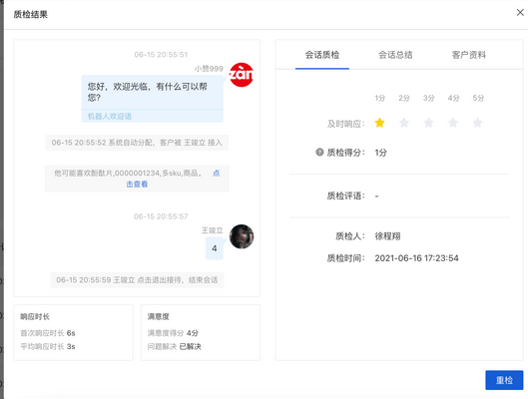Open the 客户资料 tab

pos(468,55)
